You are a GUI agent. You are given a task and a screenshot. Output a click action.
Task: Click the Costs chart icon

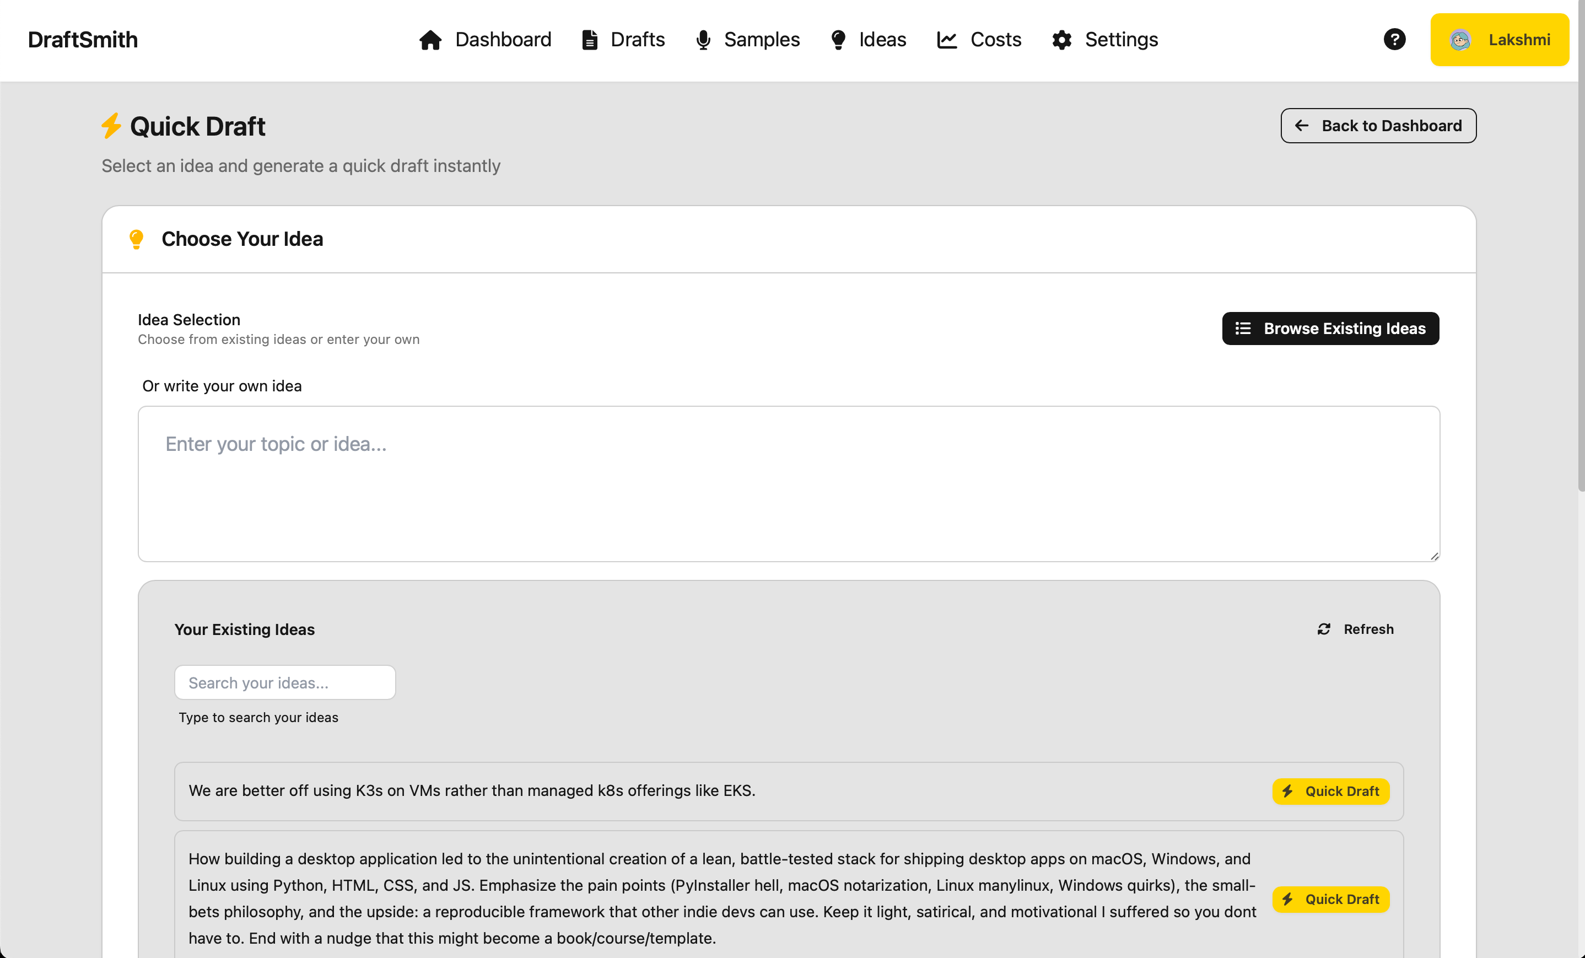tap(947, 40)
